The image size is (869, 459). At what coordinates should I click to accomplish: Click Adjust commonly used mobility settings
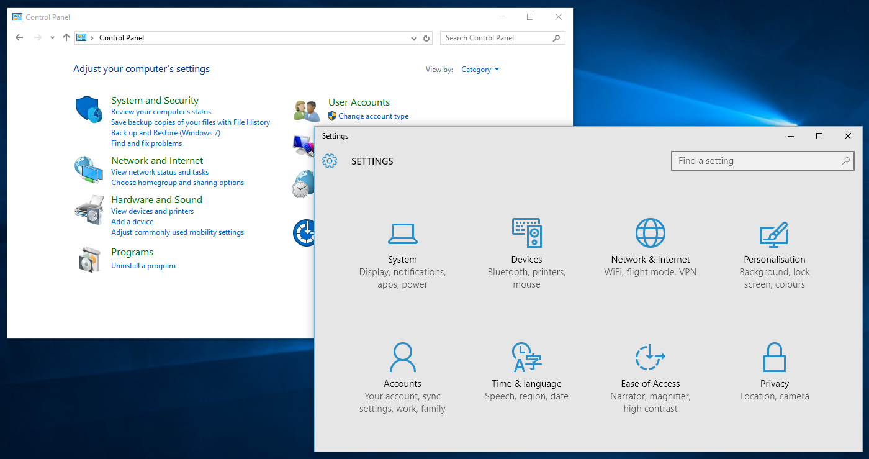pyautogui.click(x=178, y=232)
